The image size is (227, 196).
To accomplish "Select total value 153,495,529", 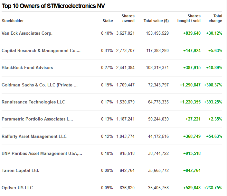I will click(x=157, y=33).
